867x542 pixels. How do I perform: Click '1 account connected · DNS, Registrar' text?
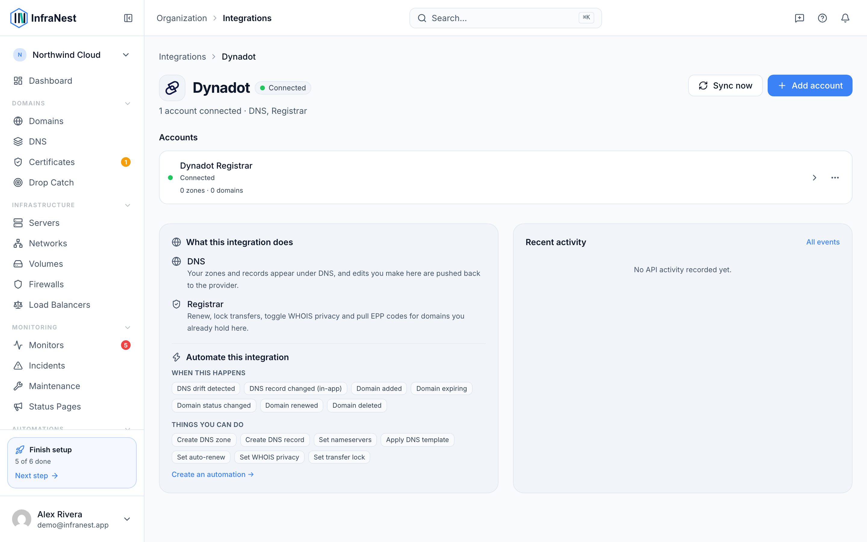pyautogui.click(x=233, y=111)
